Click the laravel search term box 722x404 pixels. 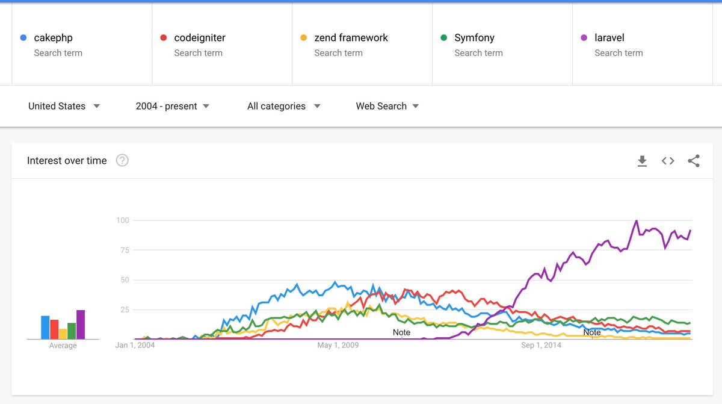coord(609,38)
